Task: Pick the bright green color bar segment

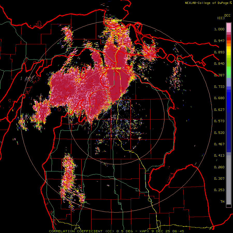Action: click(x=229, y=70)
